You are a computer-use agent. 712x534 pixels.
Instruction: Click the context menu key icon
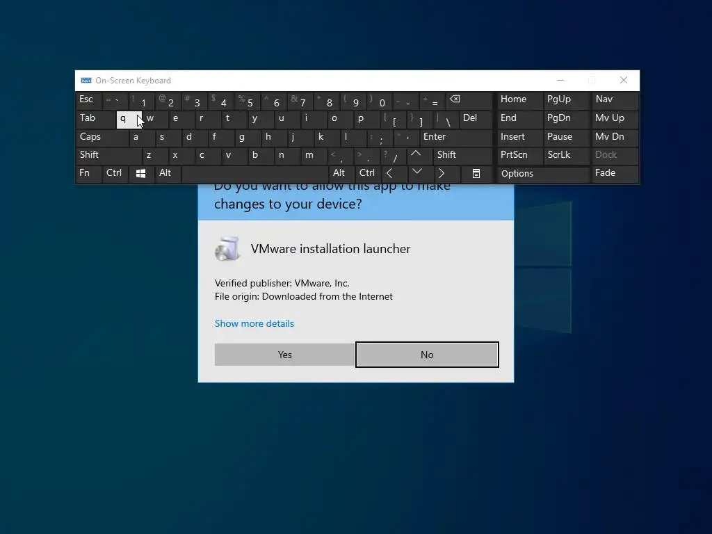(476, 173)
